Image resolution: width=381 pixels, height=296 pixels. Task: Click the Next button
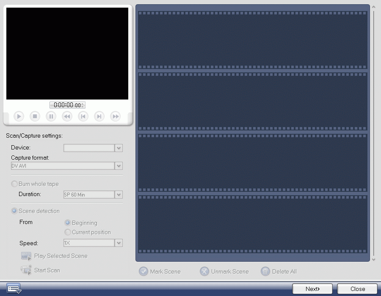[x=312, y=289]
